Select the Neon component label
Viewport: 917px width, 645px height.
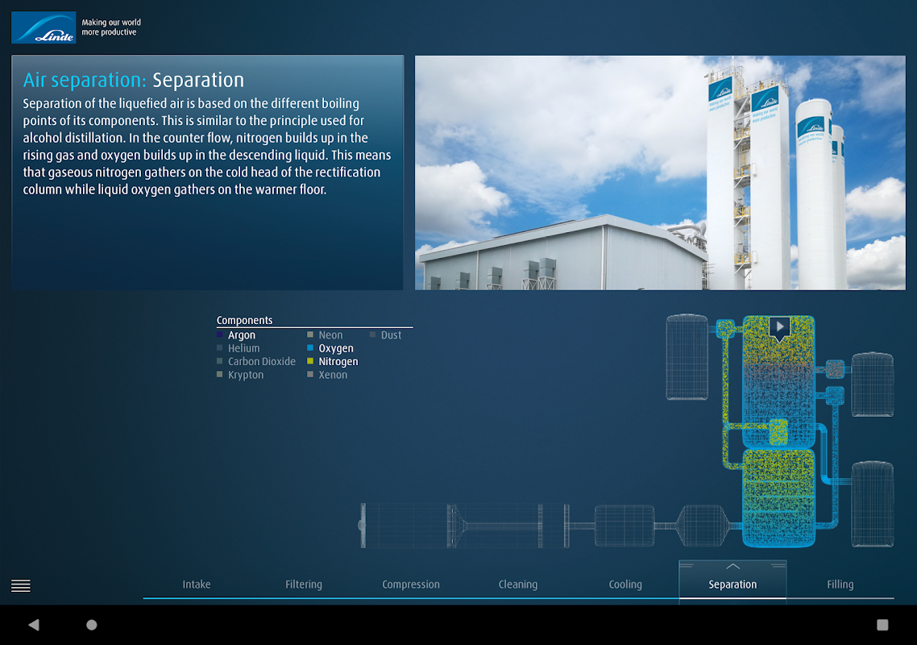pyautogui.click(x=330, y=335)
